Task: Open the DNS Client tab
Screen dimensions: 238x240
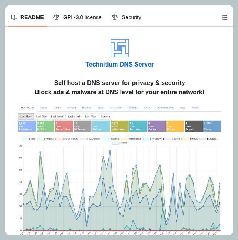Action: point(116,108)
